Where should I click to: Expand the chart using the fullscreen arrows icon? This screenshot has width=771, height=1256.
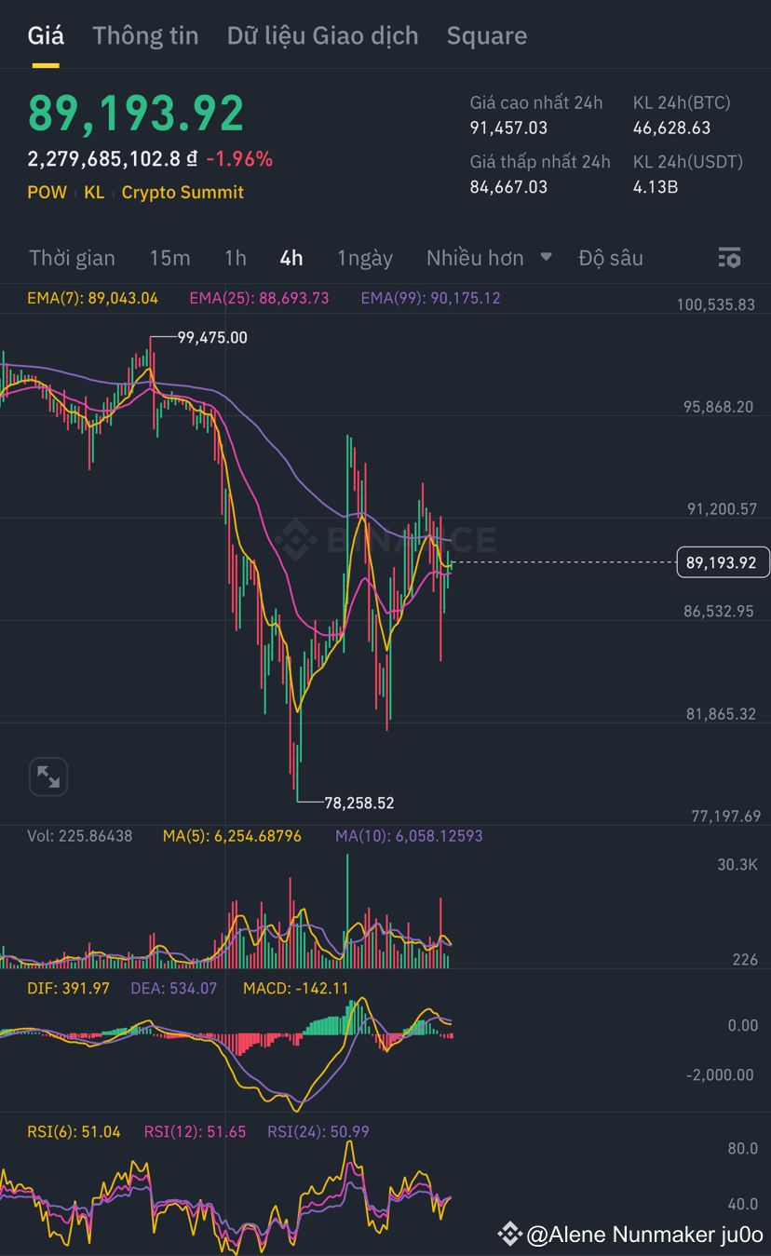[47, 777]
